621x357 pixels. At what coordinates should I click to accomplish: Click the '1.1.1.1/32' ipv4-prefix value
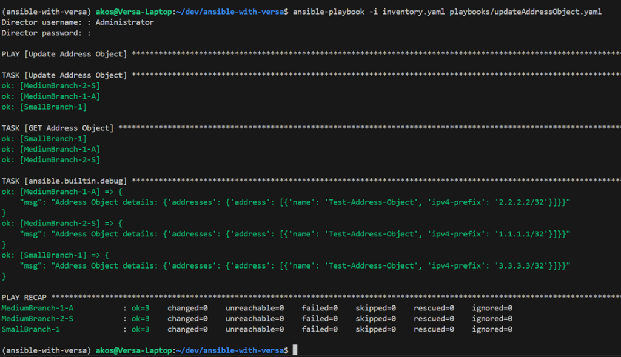[x=521, y=234]
